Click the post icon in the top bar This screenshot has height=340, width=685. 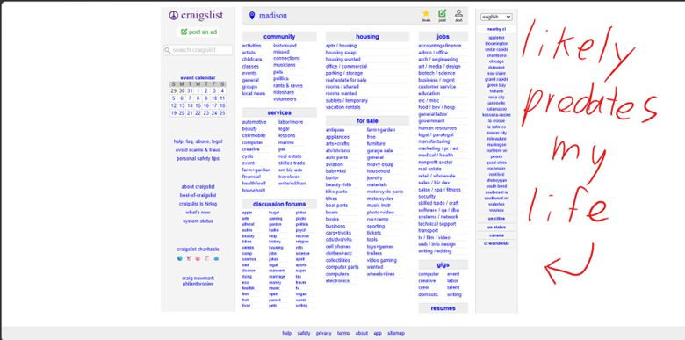[x=442, y=13]
